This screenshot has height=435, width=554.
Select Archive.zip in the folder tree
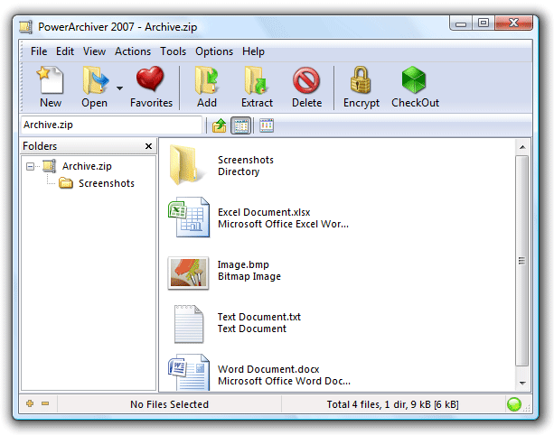click(87, 166)
